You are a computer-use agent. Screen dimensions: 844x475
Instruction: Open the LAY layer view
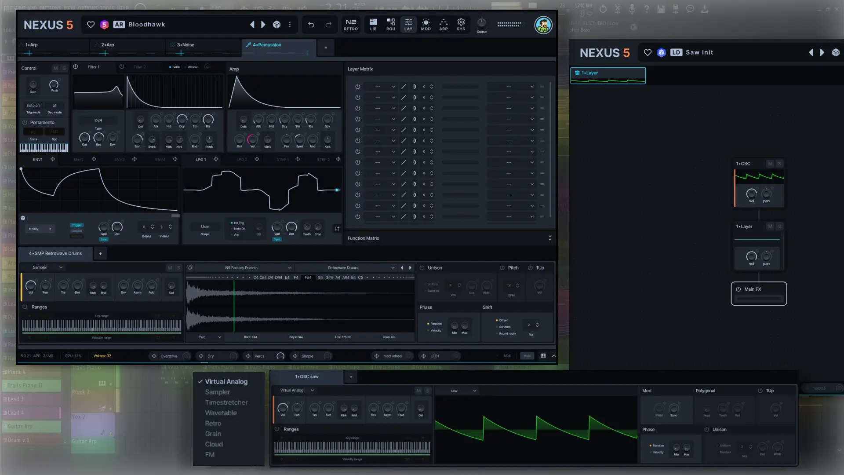(x=408, y=25)
